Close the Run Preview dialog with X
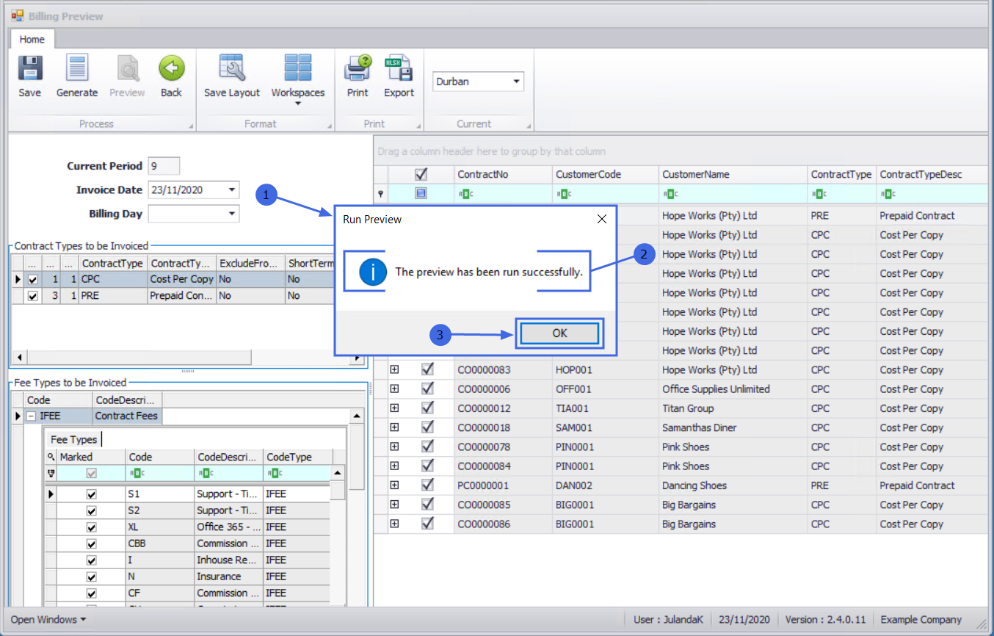This screenshot has height=636, width=994. tap(601, 219)
